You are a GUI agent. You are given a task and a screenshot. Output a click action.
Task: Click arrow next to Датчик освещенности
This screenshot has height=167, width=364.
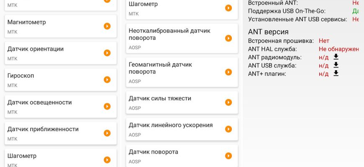(x=107, y=106)
